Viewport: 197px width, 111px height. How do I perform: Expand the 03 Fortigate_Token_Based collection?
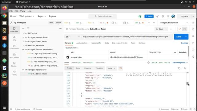pos(23,41)
